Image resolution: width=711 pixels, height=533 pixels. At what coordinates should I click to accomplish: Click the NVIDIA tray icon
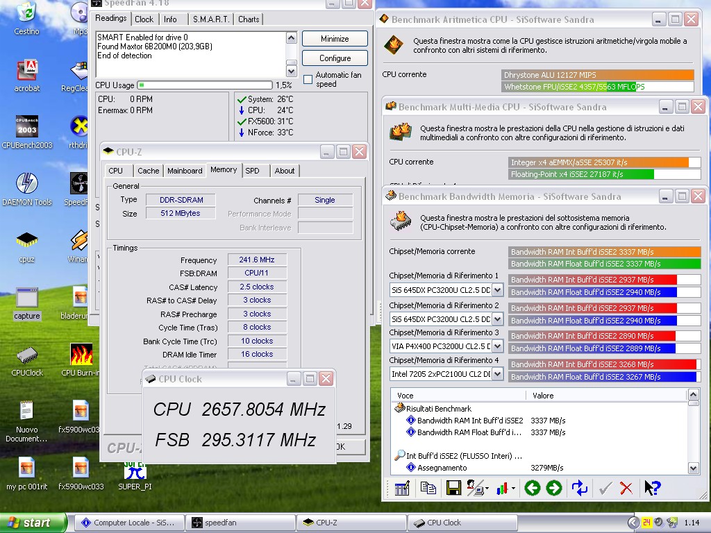pyautogui.click(x=672, y=523)
